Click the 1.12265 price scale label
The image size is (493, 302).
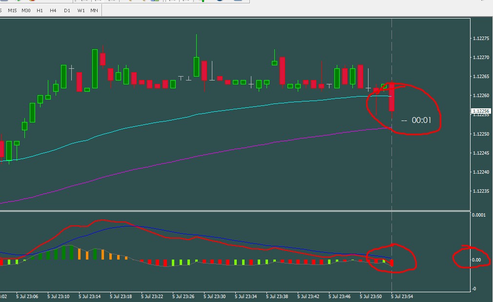point(481,77)
